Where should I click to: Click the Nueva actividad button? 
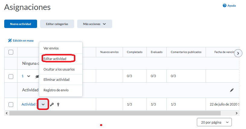20,24
